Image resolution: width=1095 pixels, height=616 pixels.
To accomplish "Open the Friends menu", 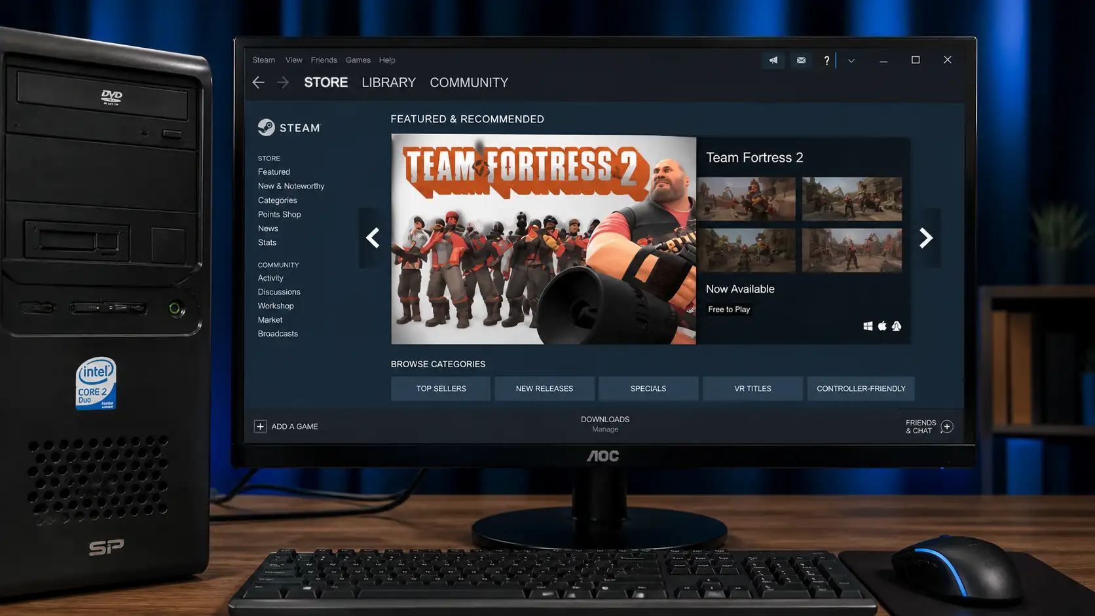I will tap(324, 60).
